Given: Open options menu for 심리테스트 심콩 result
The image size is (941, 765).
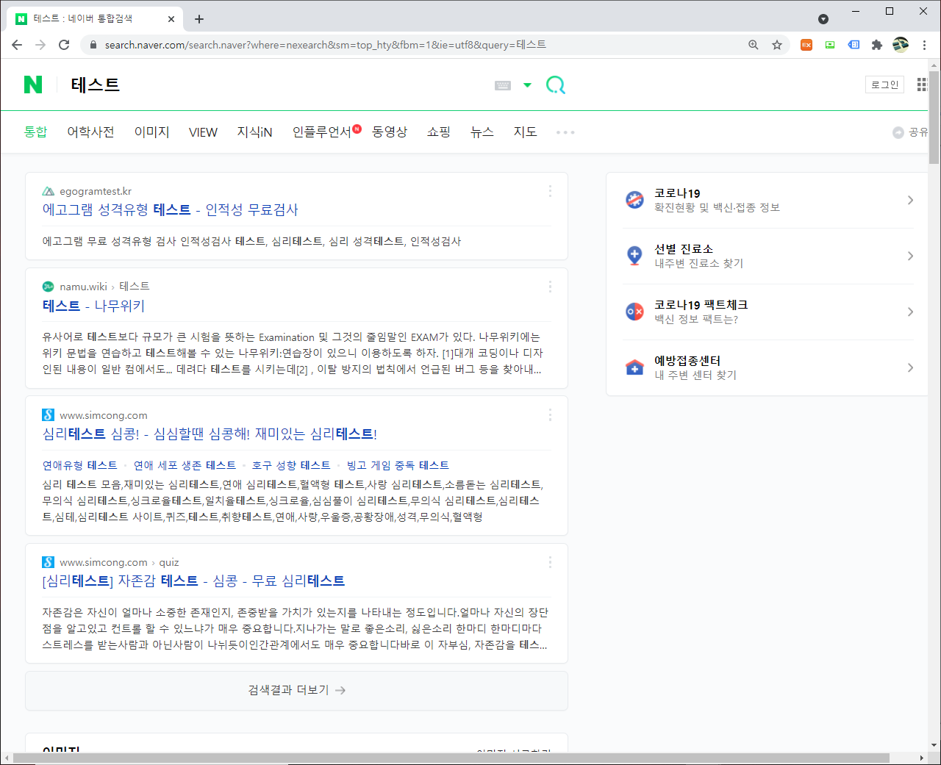Looking at the screenshot, I should 550,415.
